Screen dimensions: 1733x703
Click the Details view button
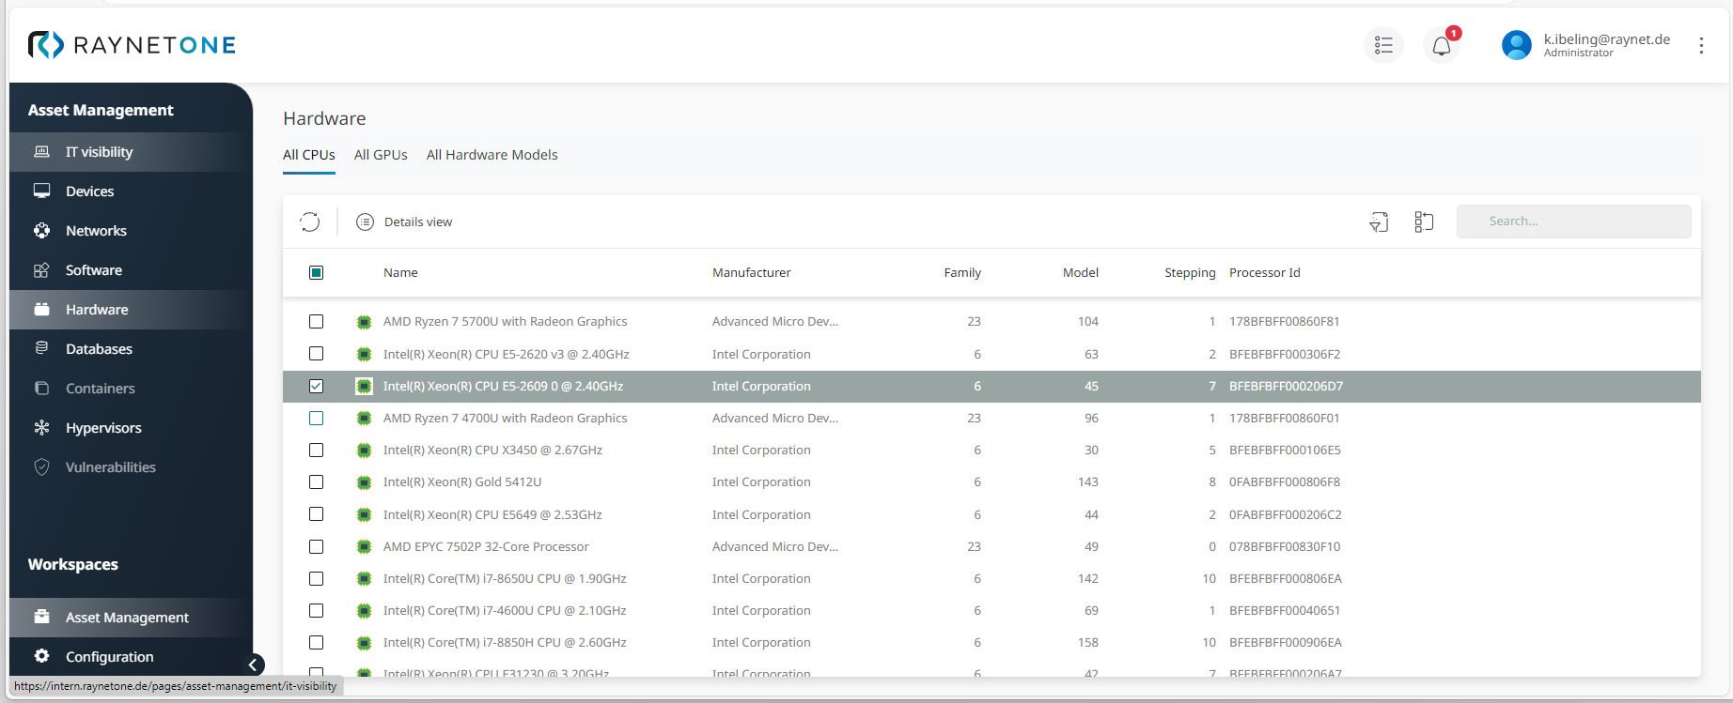[x=405, y=222]
